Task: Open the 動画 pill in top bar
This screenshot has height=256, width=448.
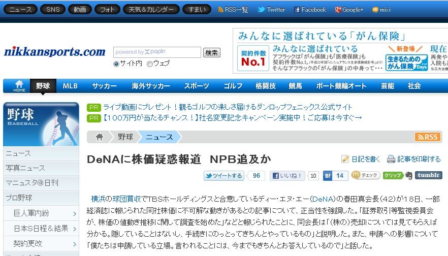Action: [x=80, y=10]
